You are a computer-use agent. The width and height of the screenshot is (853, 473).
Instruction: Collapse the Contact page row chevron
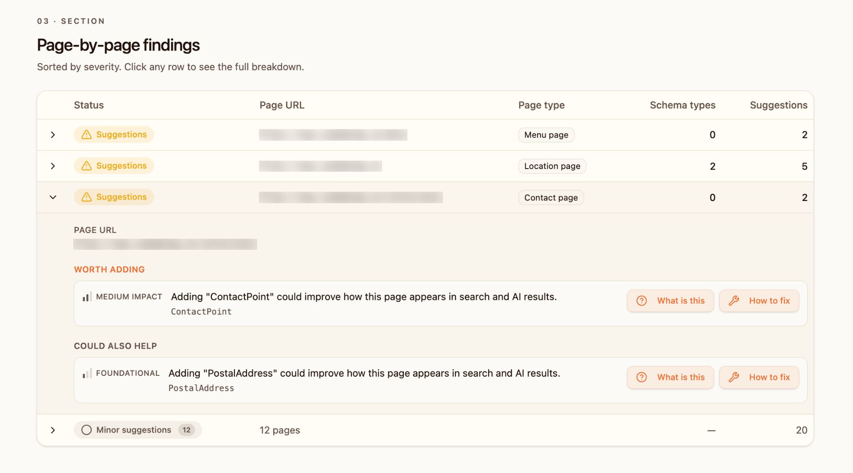coord(53,197)
